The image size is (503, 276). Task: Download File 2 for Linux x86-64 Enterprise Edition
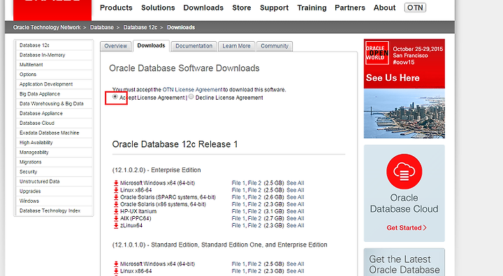click(254, 190)
